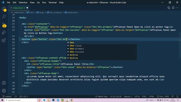
Task: Click the weather widget in taskbar
Action: click(x=148, y=100)
